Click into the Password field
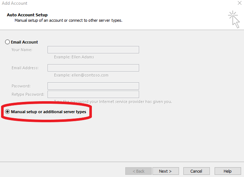244x177 pixels. [93, 86]
